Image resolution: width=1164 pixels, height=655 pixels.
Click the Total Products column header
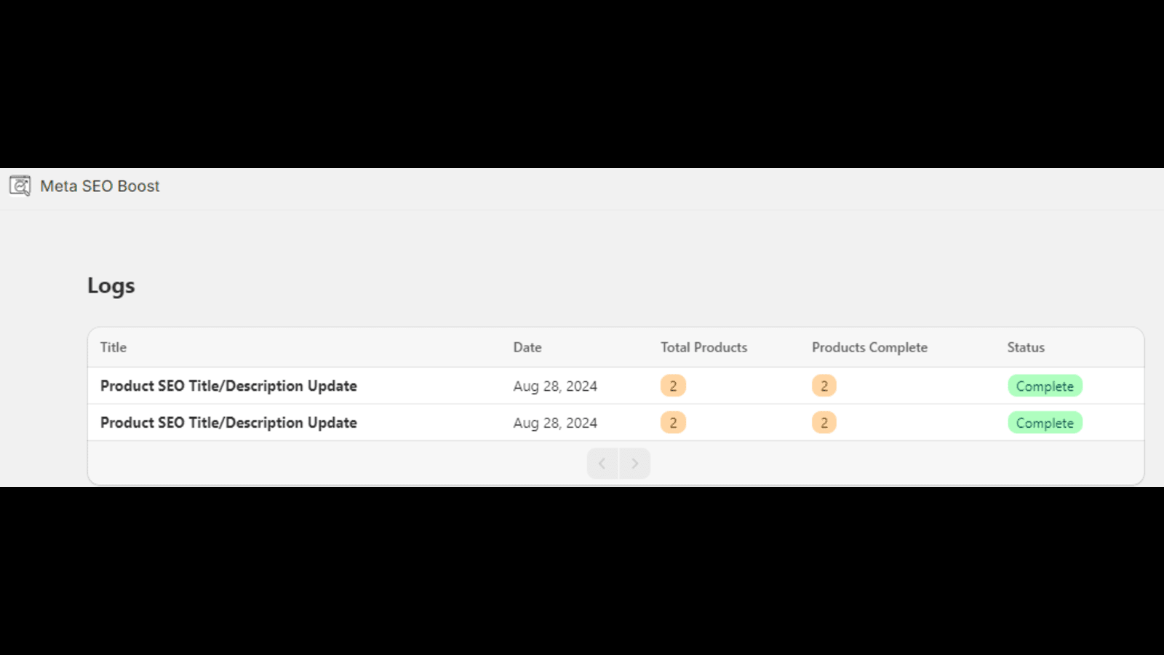pyautogui.click(x=703, y=347)
